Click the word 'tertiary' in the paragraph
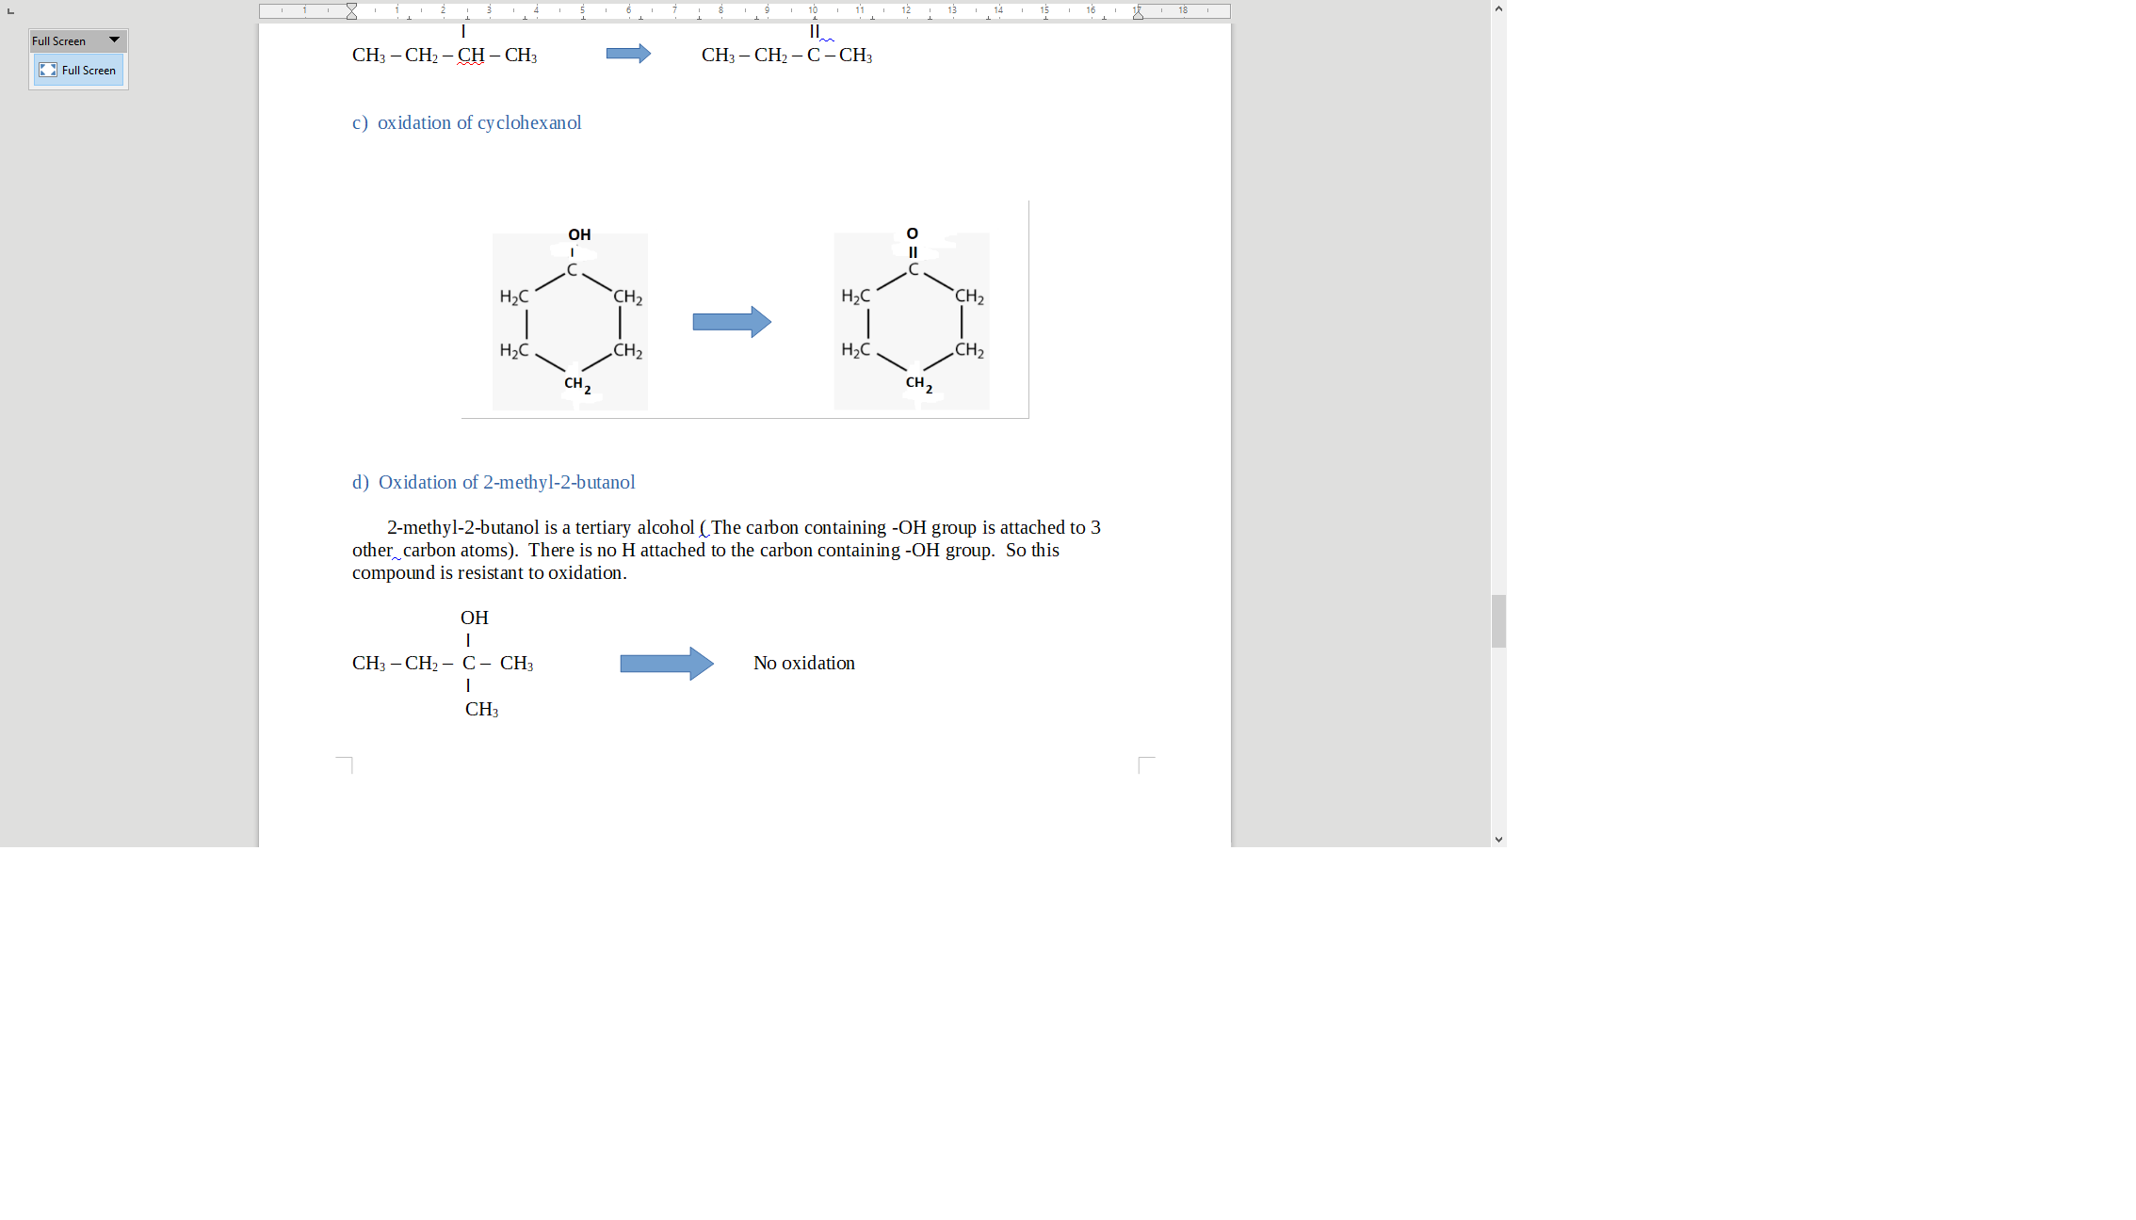This screenshot has height=1220, width=2136. click(x=603, y=528)
